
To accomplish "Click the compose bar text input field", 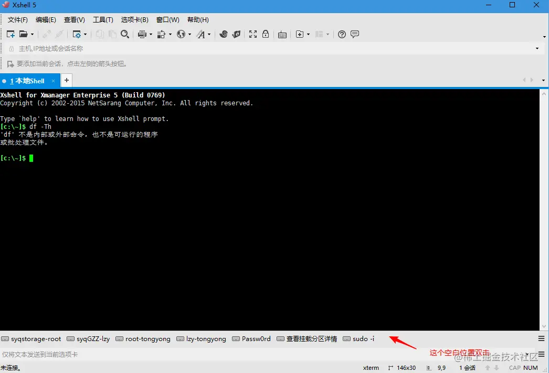I will point(262,355).
